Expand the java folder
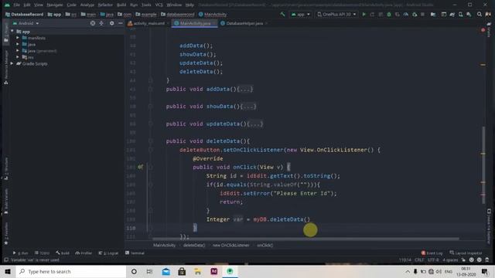This screenshot has width=495, height=278. coord(18,44)
